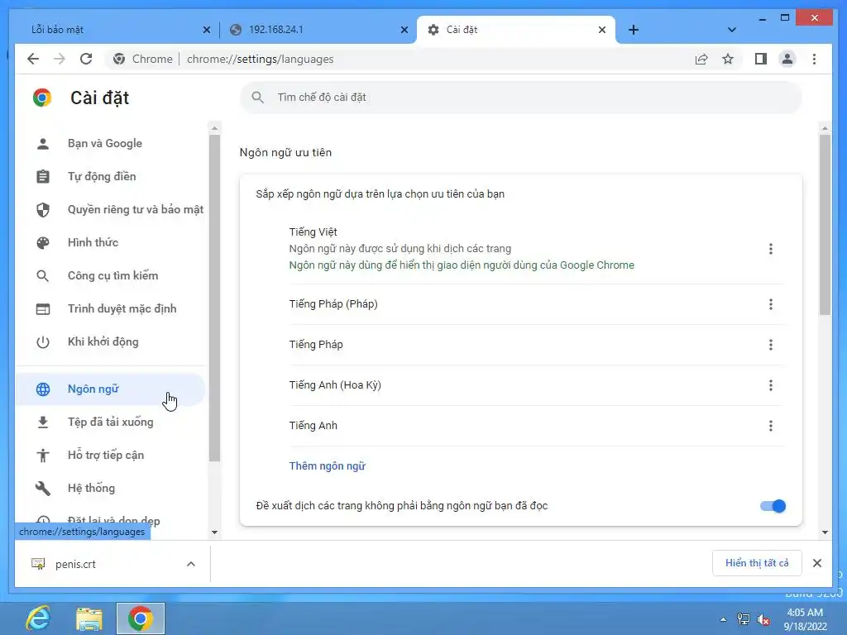The height and width of the screenshot is (635, 847).
Task: Open Hệ thống settings section
Action: pos(110,488)
